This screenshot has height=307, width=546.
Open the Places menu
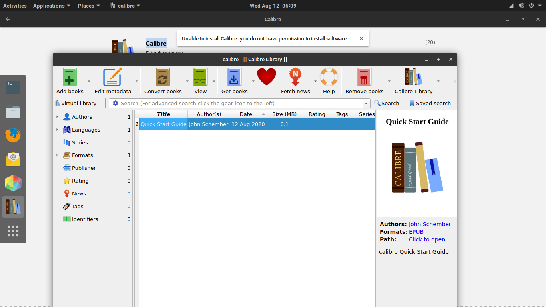[89, 6]
